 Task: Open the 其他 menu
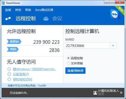click(18, 10)
